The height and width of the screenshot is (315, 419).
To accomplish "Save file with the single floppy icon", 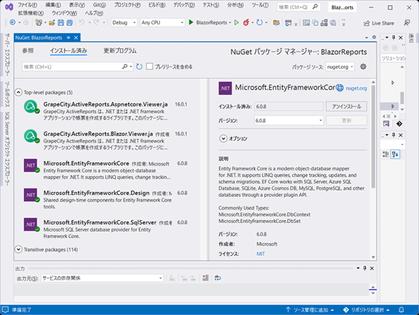I will [61, 23].
